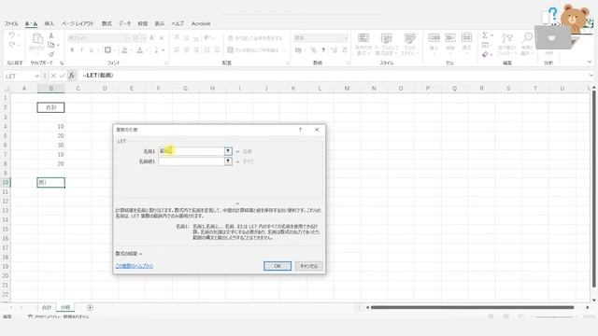Toggle Merge & Center option
Viewport: 598px width, 336px height.
pyautogui.click(x=253, y=49)
